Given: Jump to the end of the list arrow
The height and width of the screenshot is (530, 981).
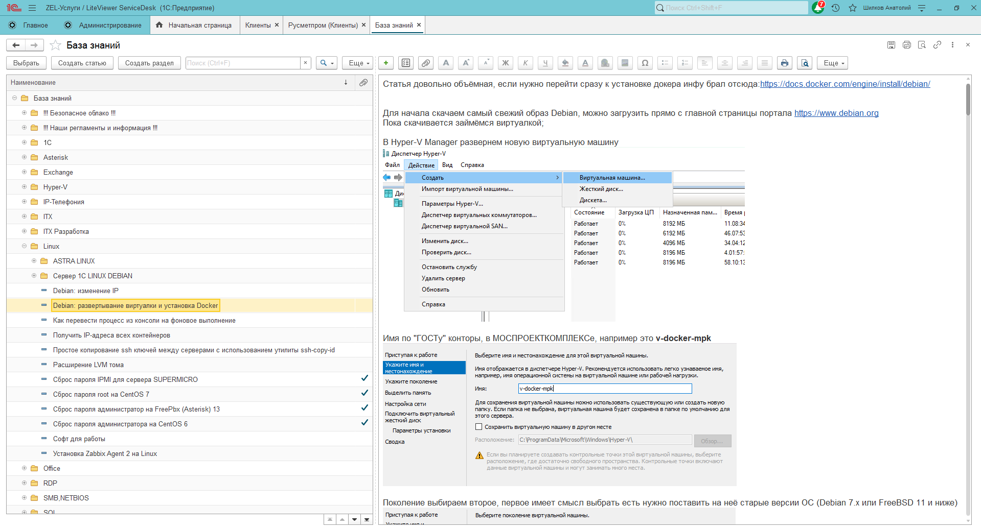Looking at the screenshot, I should point(367,519).
